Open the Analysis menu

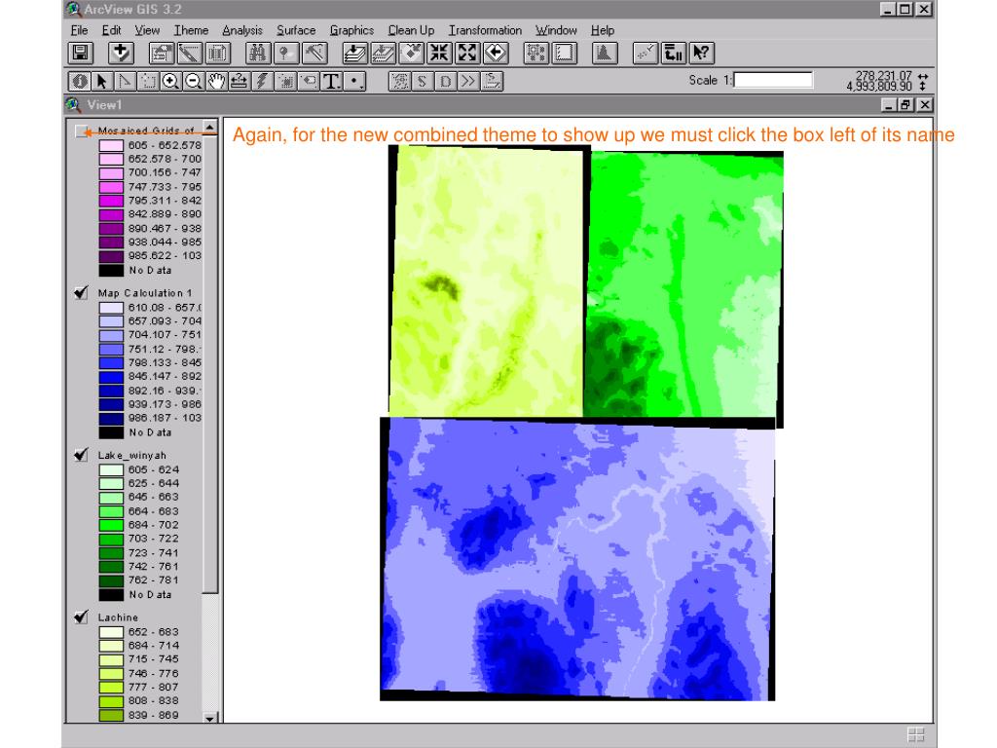(x=242, y=30)
